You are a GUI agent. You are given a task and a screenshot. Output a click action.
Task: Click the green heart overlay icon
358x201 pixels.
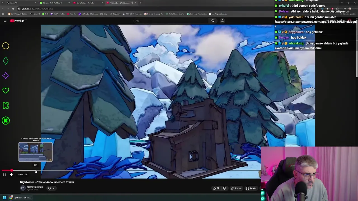6,90
